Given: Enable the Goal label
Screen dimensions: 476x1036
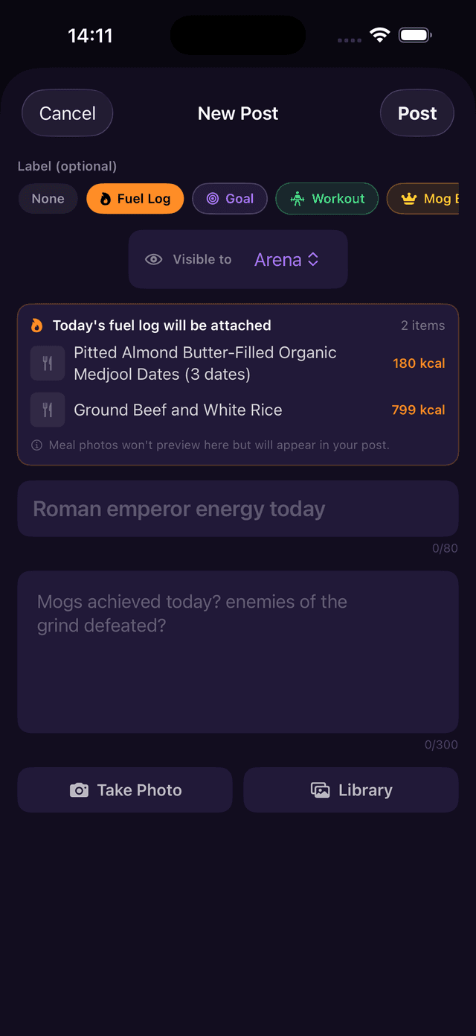Looking at the screenshot, I should 229,199.
